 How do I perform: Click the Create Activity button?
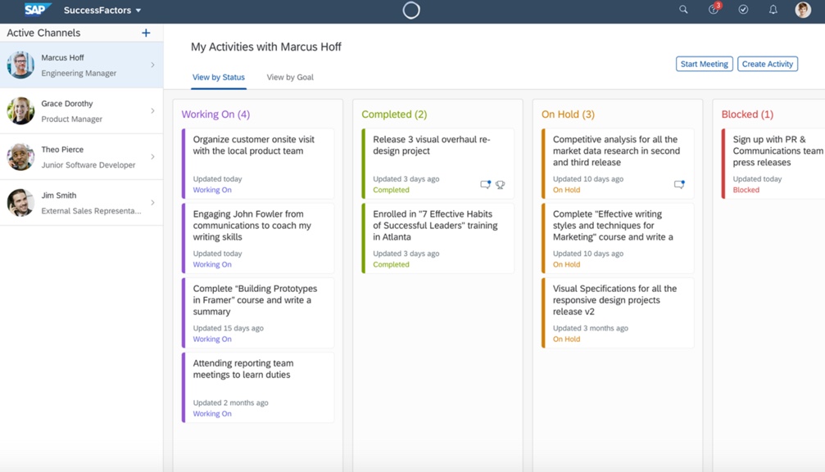point(767,64)
